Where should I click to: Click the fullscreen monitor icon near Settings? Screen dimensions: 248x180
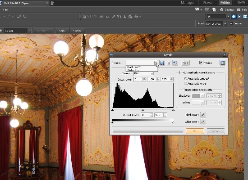click(207, 9)
